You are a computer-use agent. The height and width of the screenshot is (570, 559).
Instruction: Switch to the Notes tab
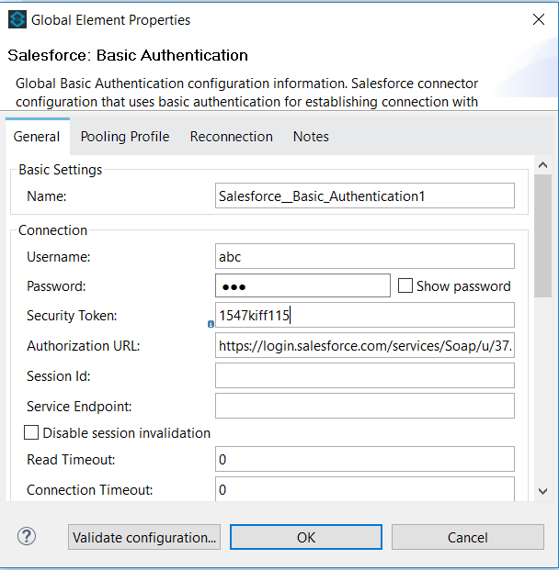point(311,137)
